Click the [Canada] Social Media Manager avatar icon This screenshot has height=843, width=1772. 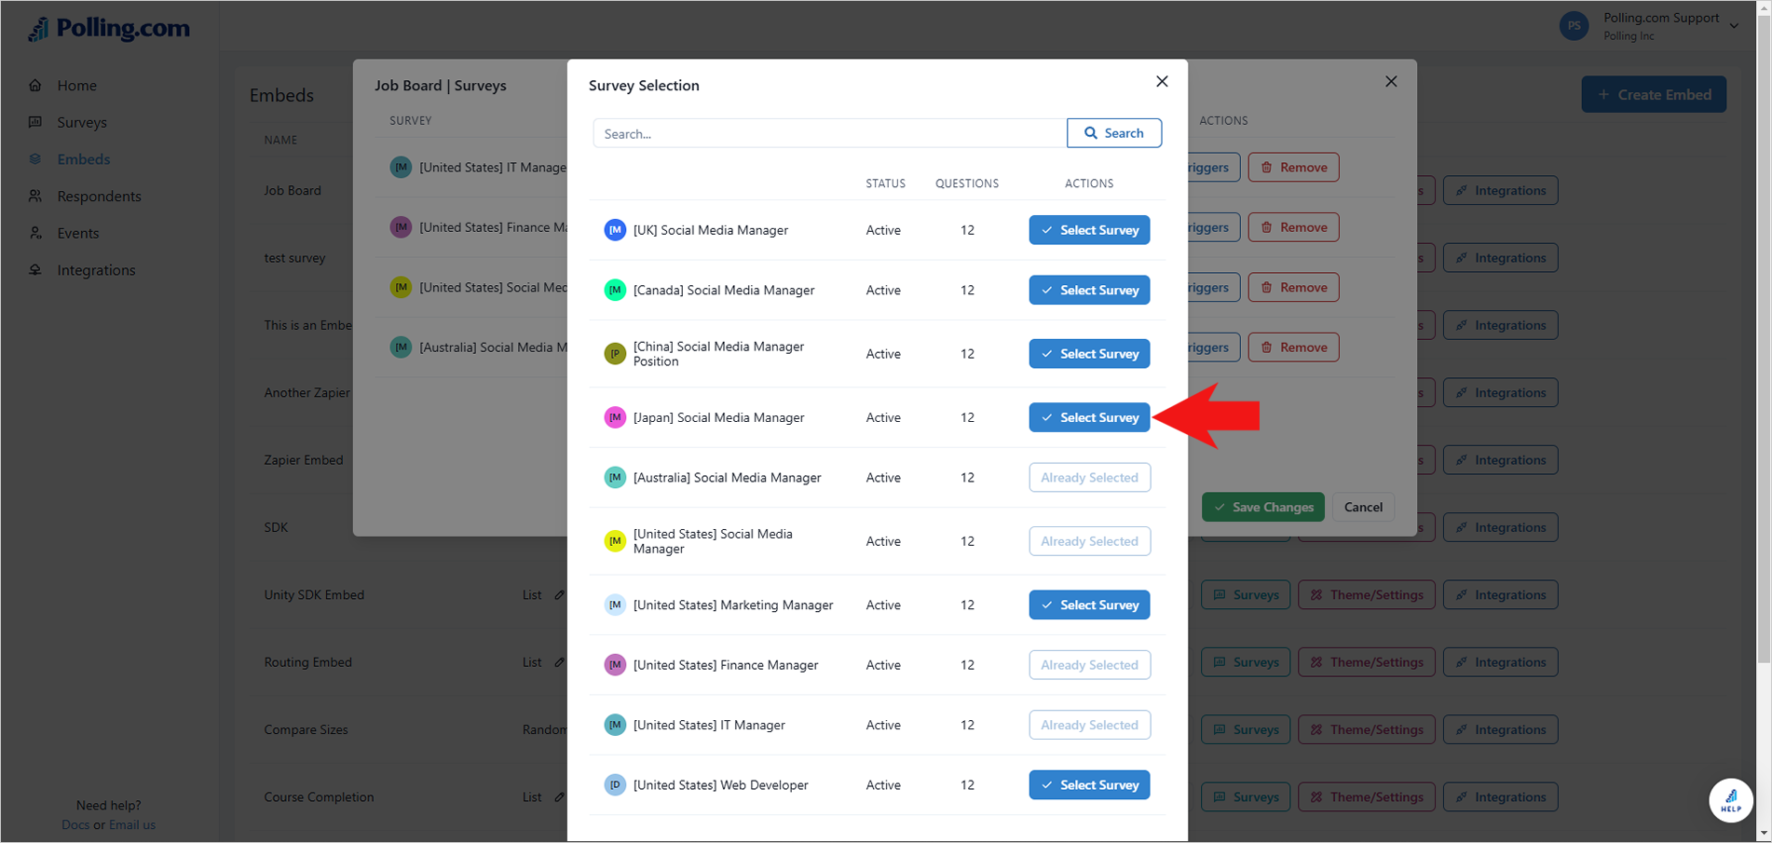coord(615,291)
